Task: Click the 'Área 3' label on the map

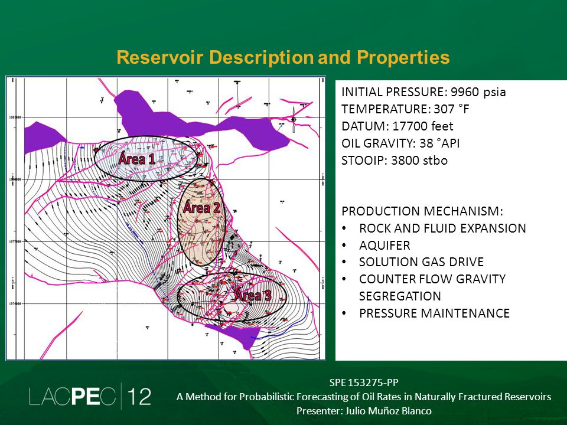Action: point(253,295)
